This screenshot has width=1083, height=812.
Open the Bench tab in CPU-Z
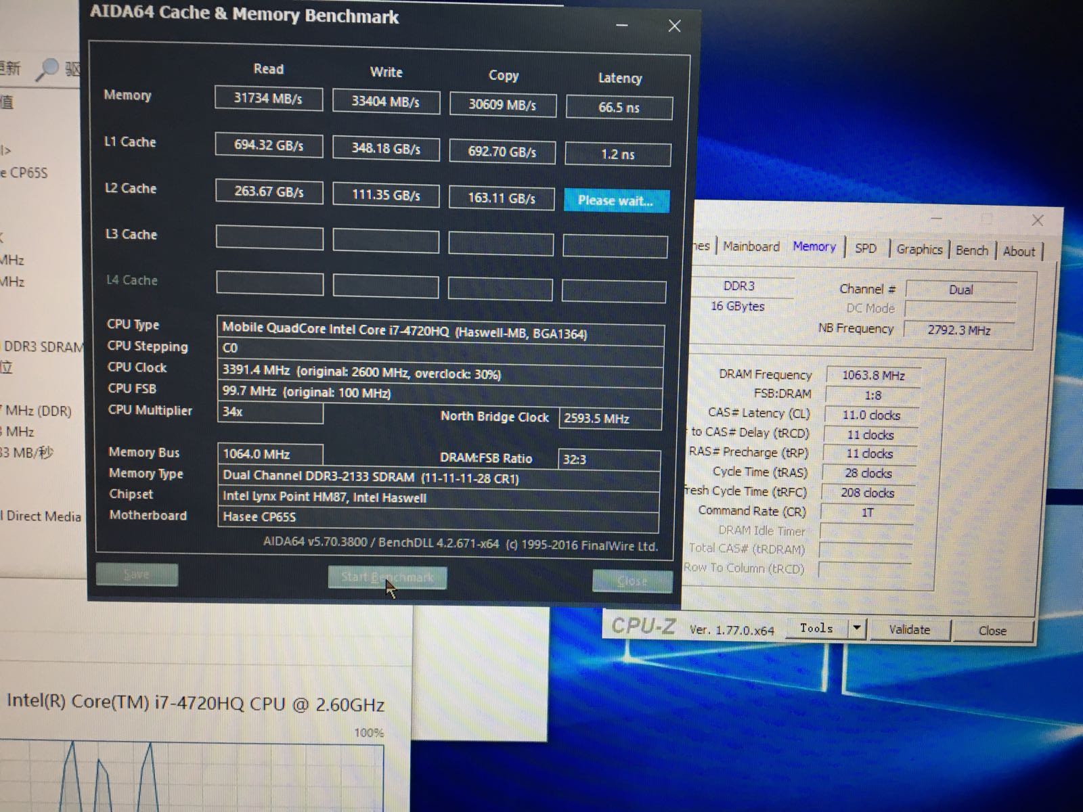point(972,250)
